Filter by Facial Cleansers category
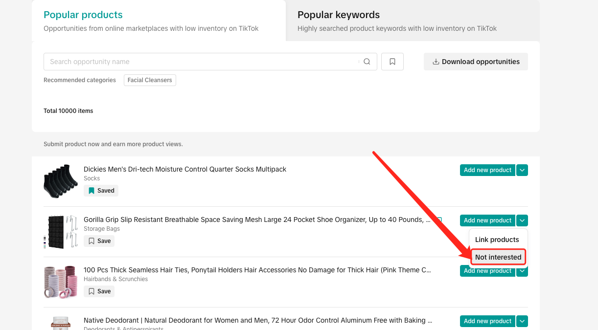This screenshot has width=598, height=330. (x=150, y=80)
